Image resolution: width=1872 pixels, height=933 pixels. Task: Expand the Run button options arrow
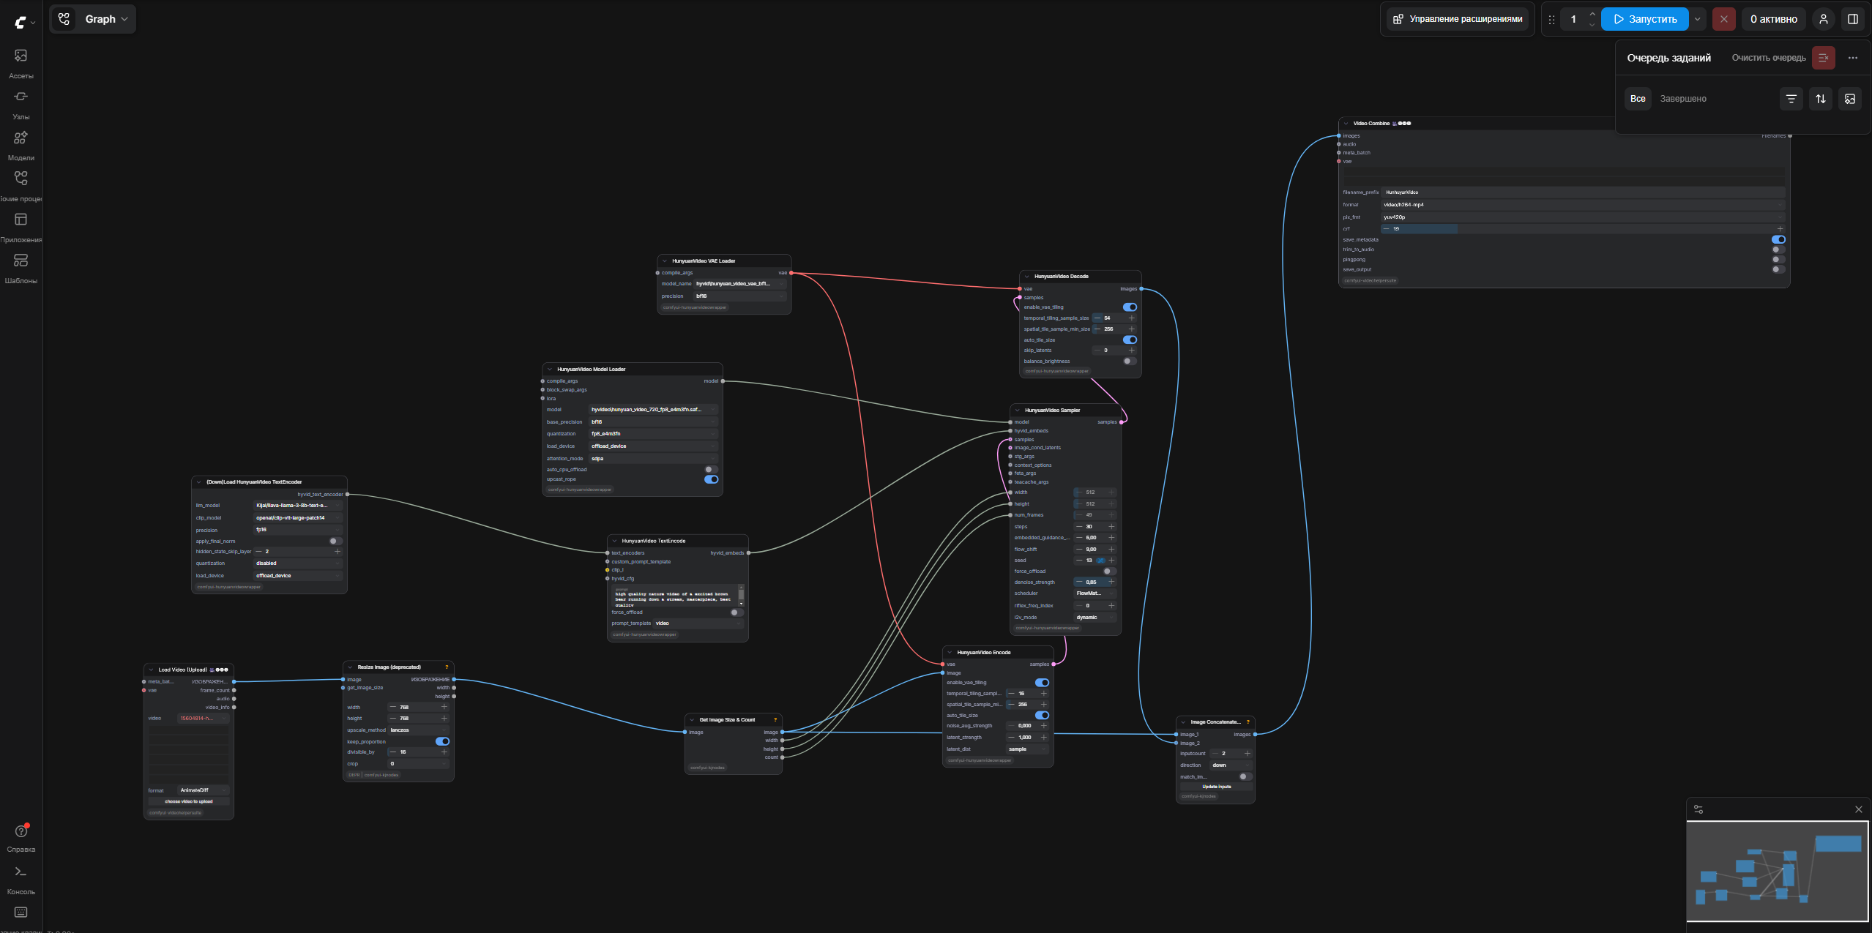tap(1697, 19)
